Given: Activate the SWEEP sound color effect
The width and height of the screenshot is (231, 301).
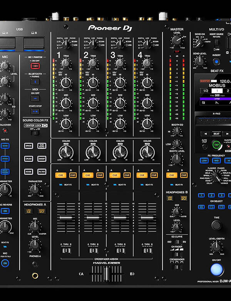Looking at the screenshot, I should [42, 159].
